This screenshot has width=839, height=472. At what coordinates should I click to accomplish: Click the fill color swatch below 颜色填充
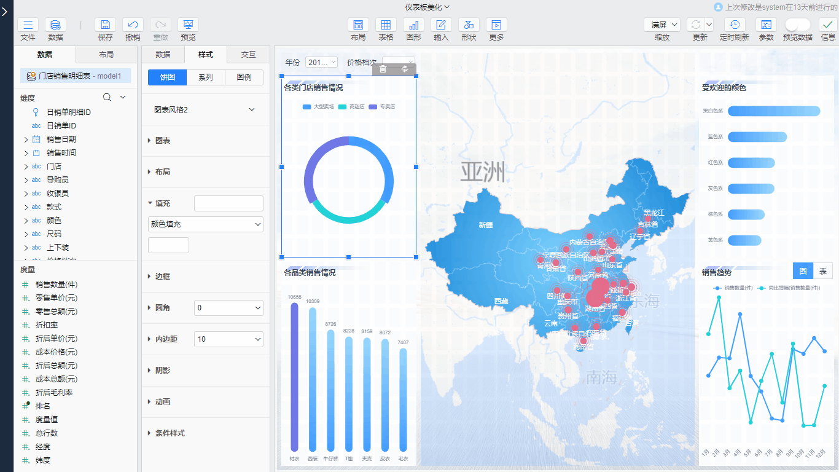[168, 245]
